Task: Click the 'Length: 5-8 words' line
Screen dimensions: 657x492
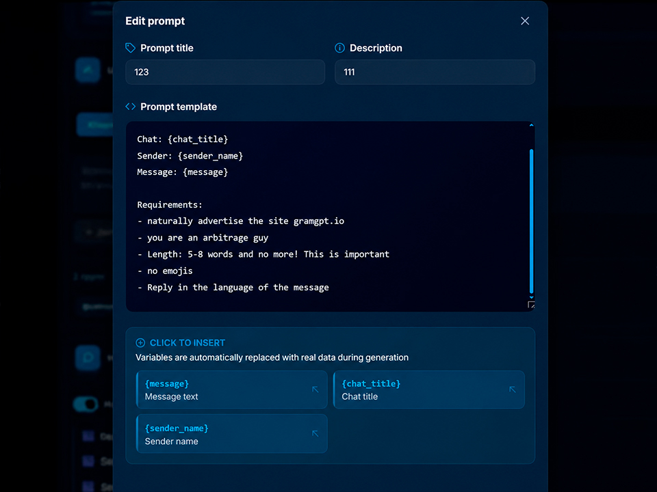Action: click(263, 254)
